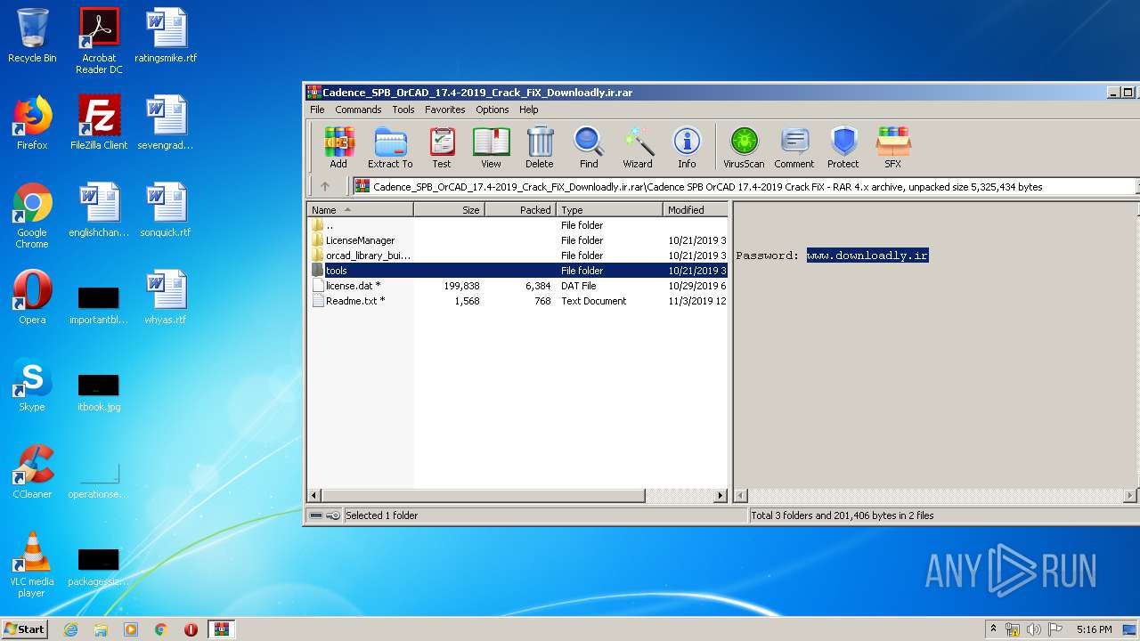The height and width of the screenshot is (641, 1140).
Task: Click the taskbar clock showing 5:16 PM
Action: pyautogui.click(x=1094, y=629)
